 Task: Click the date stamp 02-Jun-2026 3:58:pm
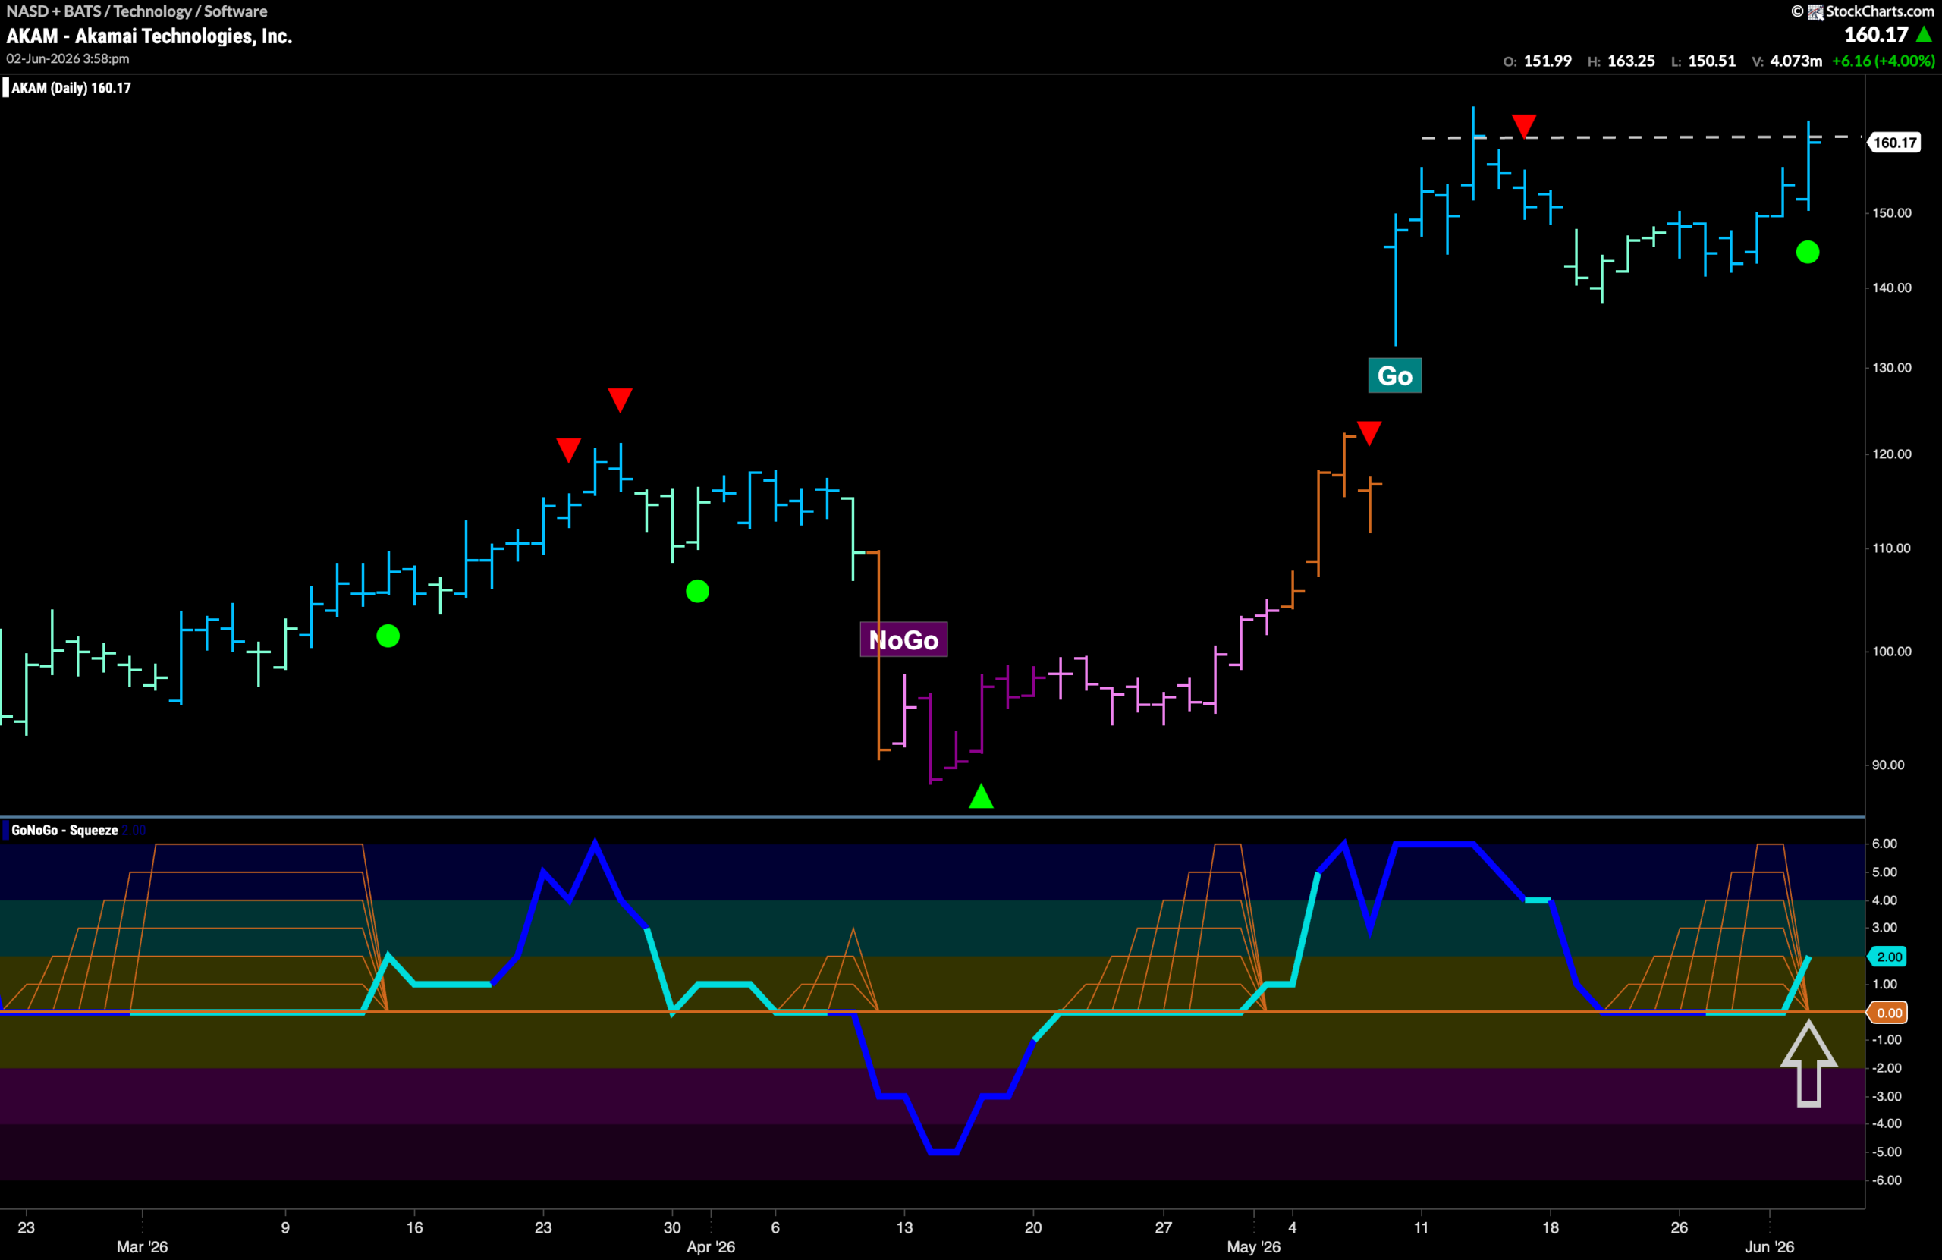[x=68, y=58]
